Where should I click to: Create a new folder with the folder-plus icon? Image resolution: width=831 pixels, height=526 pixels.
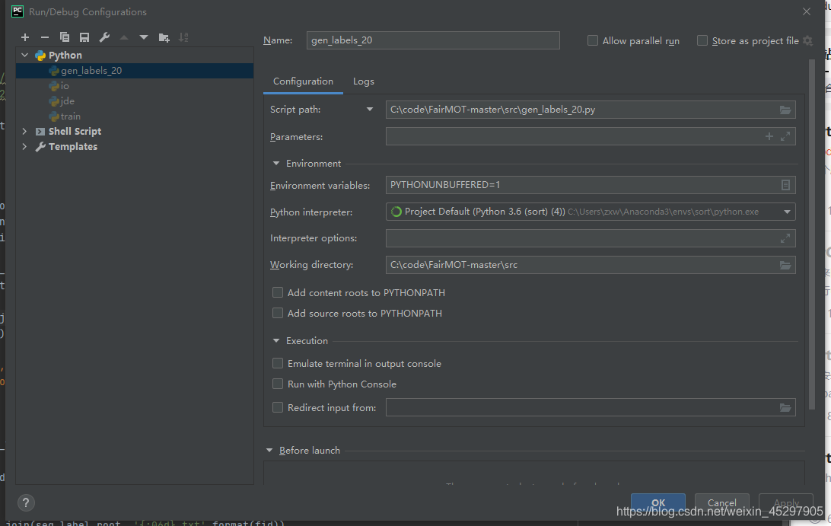click(164, 37)
